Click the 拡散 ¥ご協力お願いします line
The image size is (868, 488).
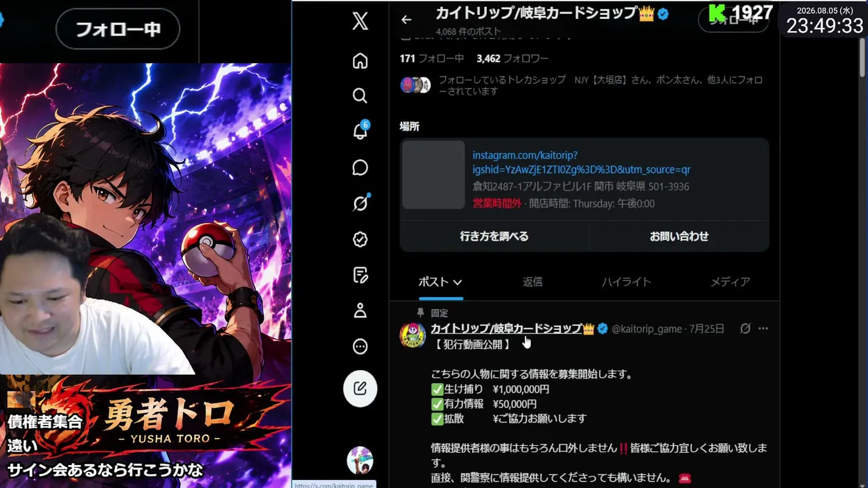pyautogui.click(x=509, y=419)
